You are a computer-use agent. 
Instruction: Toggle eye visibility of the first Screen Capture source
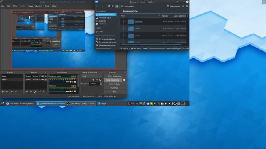(x=43, y=76)
